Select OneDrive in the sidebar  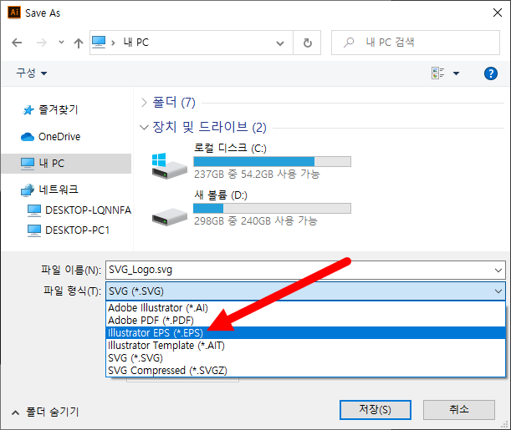click(x=50, y=137)
